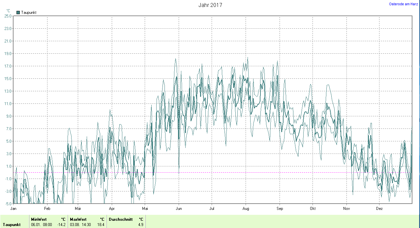Screen dimensions: 420x228
Task: Click the Jan label on the x-axis
Action: pos(14,209)
